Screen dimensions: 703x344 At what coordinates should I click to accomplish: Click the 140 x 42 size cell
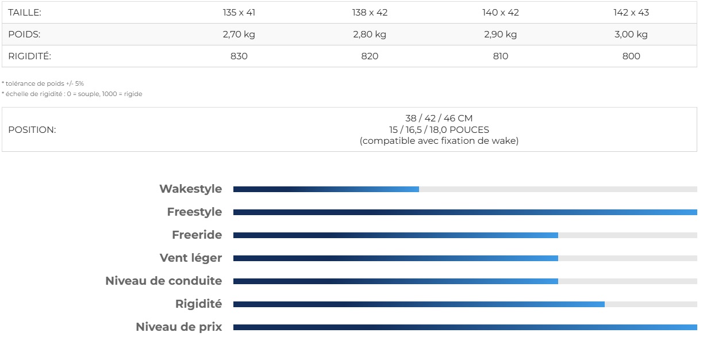[501, 12]
